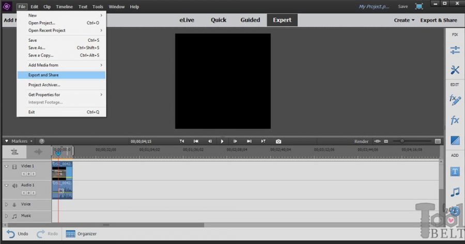Open the Titles & Text icon
The width and height of the screenshot is (465, 244).
pyautogui.click(x=455, y=171)
